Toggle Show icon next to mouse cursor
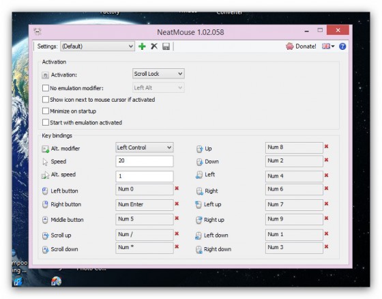The width and height of the screenshot is (382, 299). tap(46, 99)
